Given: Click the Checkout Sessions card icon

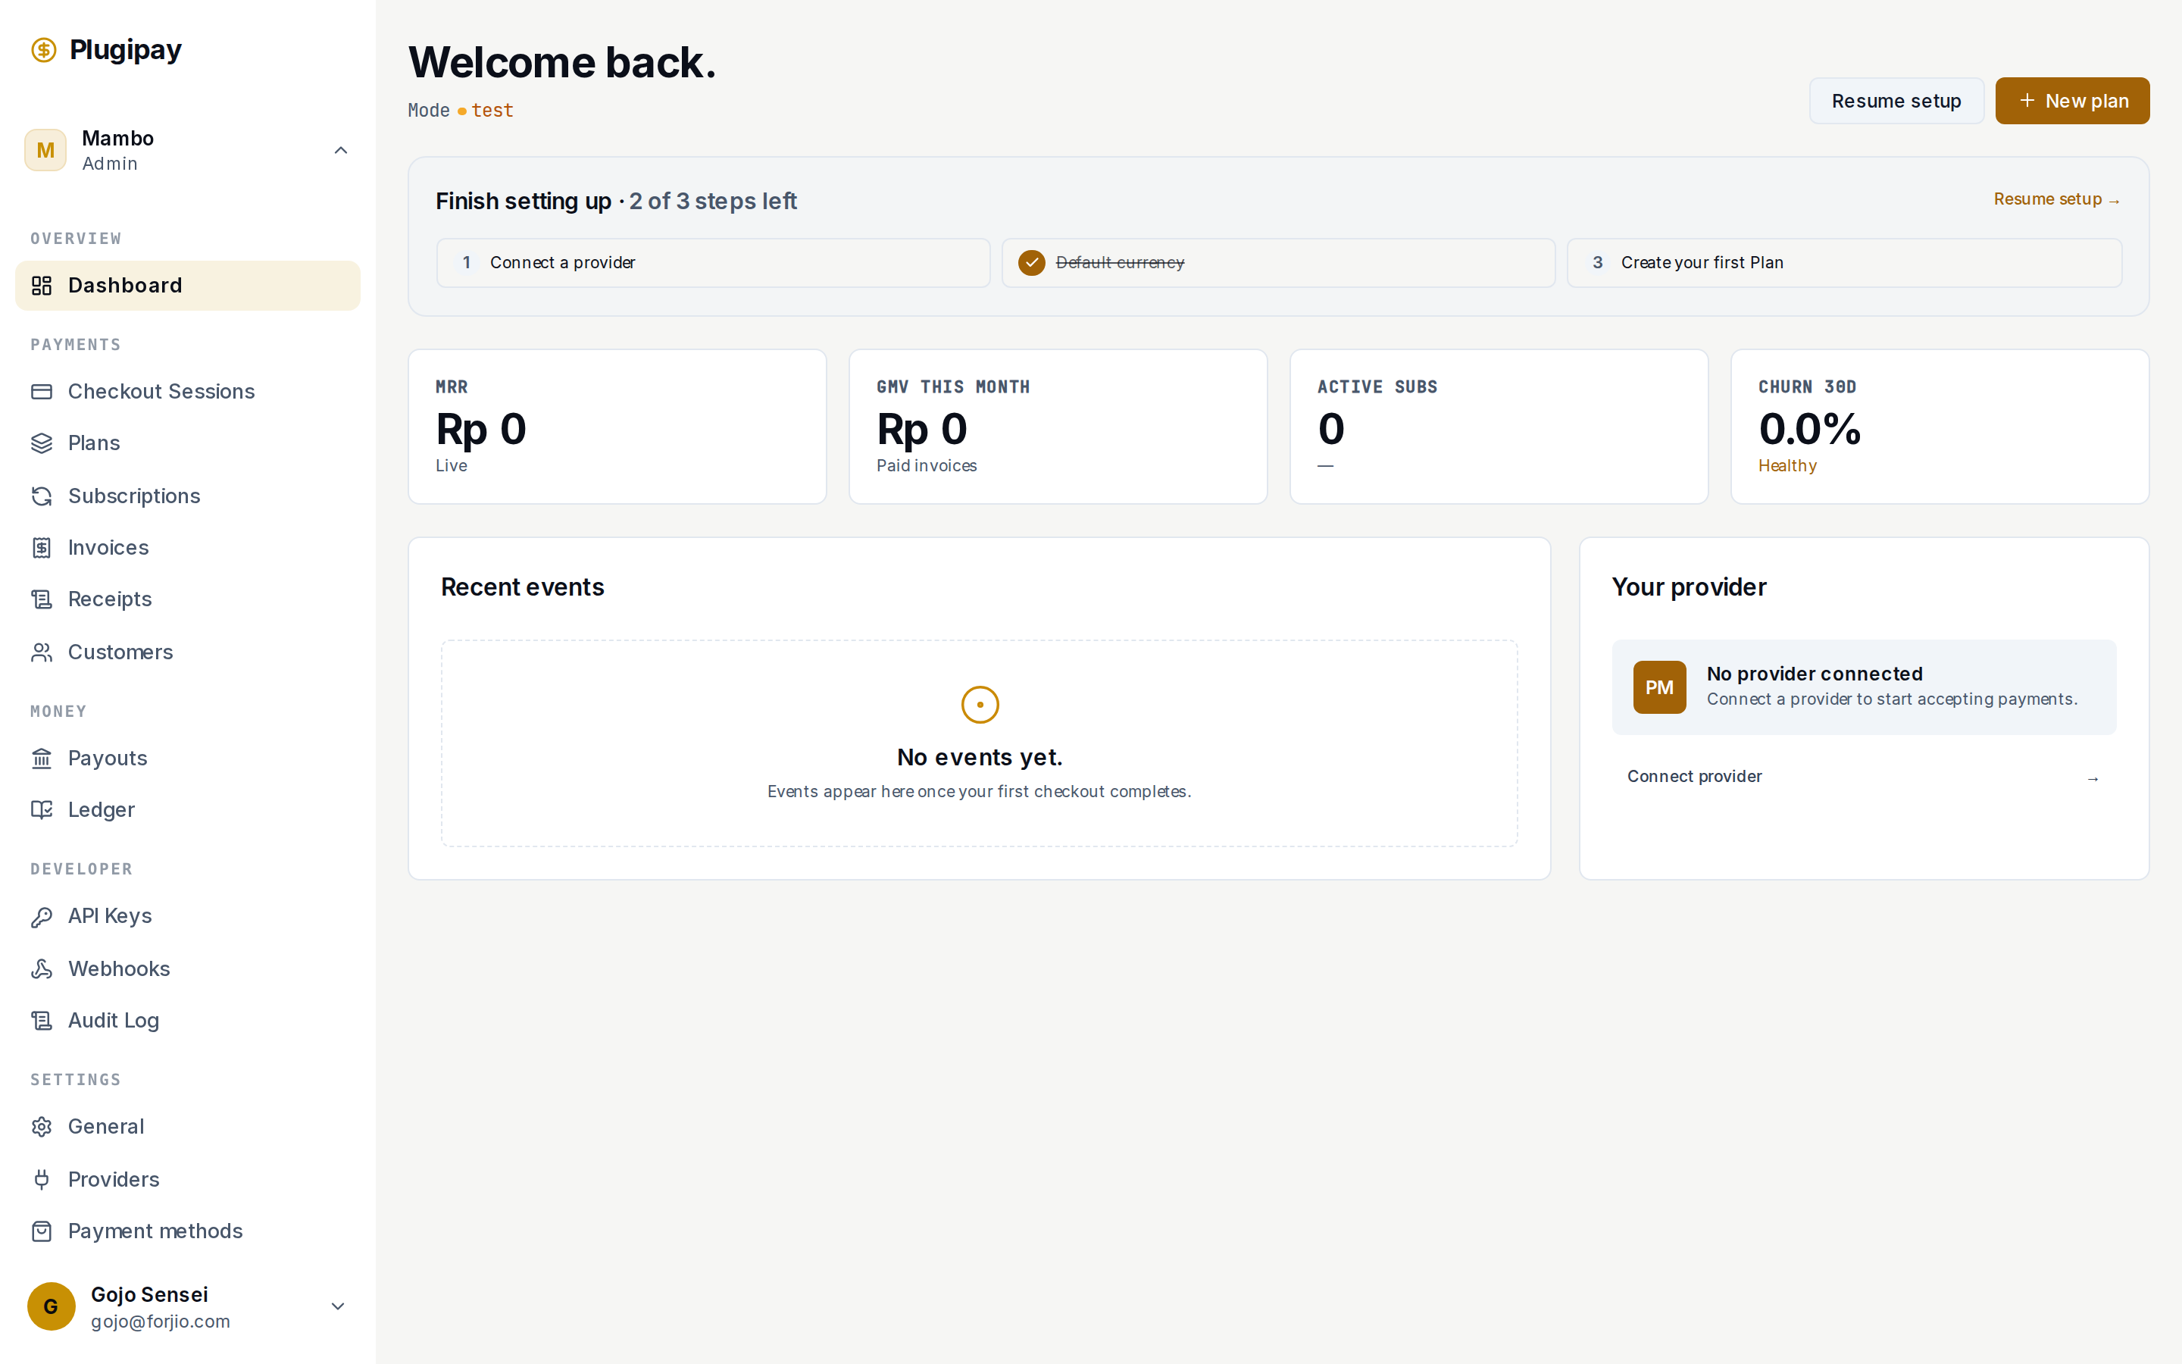Looking at the screenshot, I should pyautogui.click(x=42, y=392).
